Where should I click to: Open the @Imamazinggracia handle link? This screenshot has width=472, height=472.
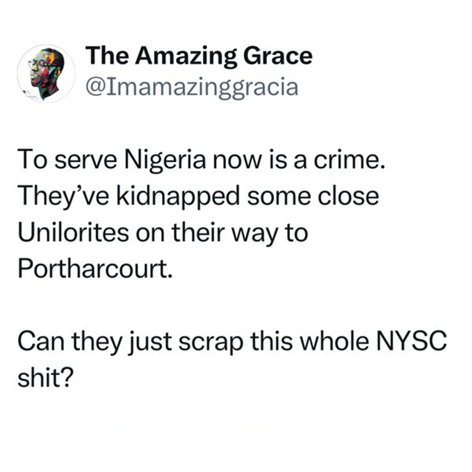pyautogui.click(x=192, y=87)
